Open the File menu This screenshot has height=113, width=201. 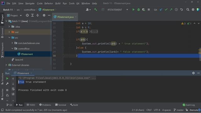coord(8,3)
